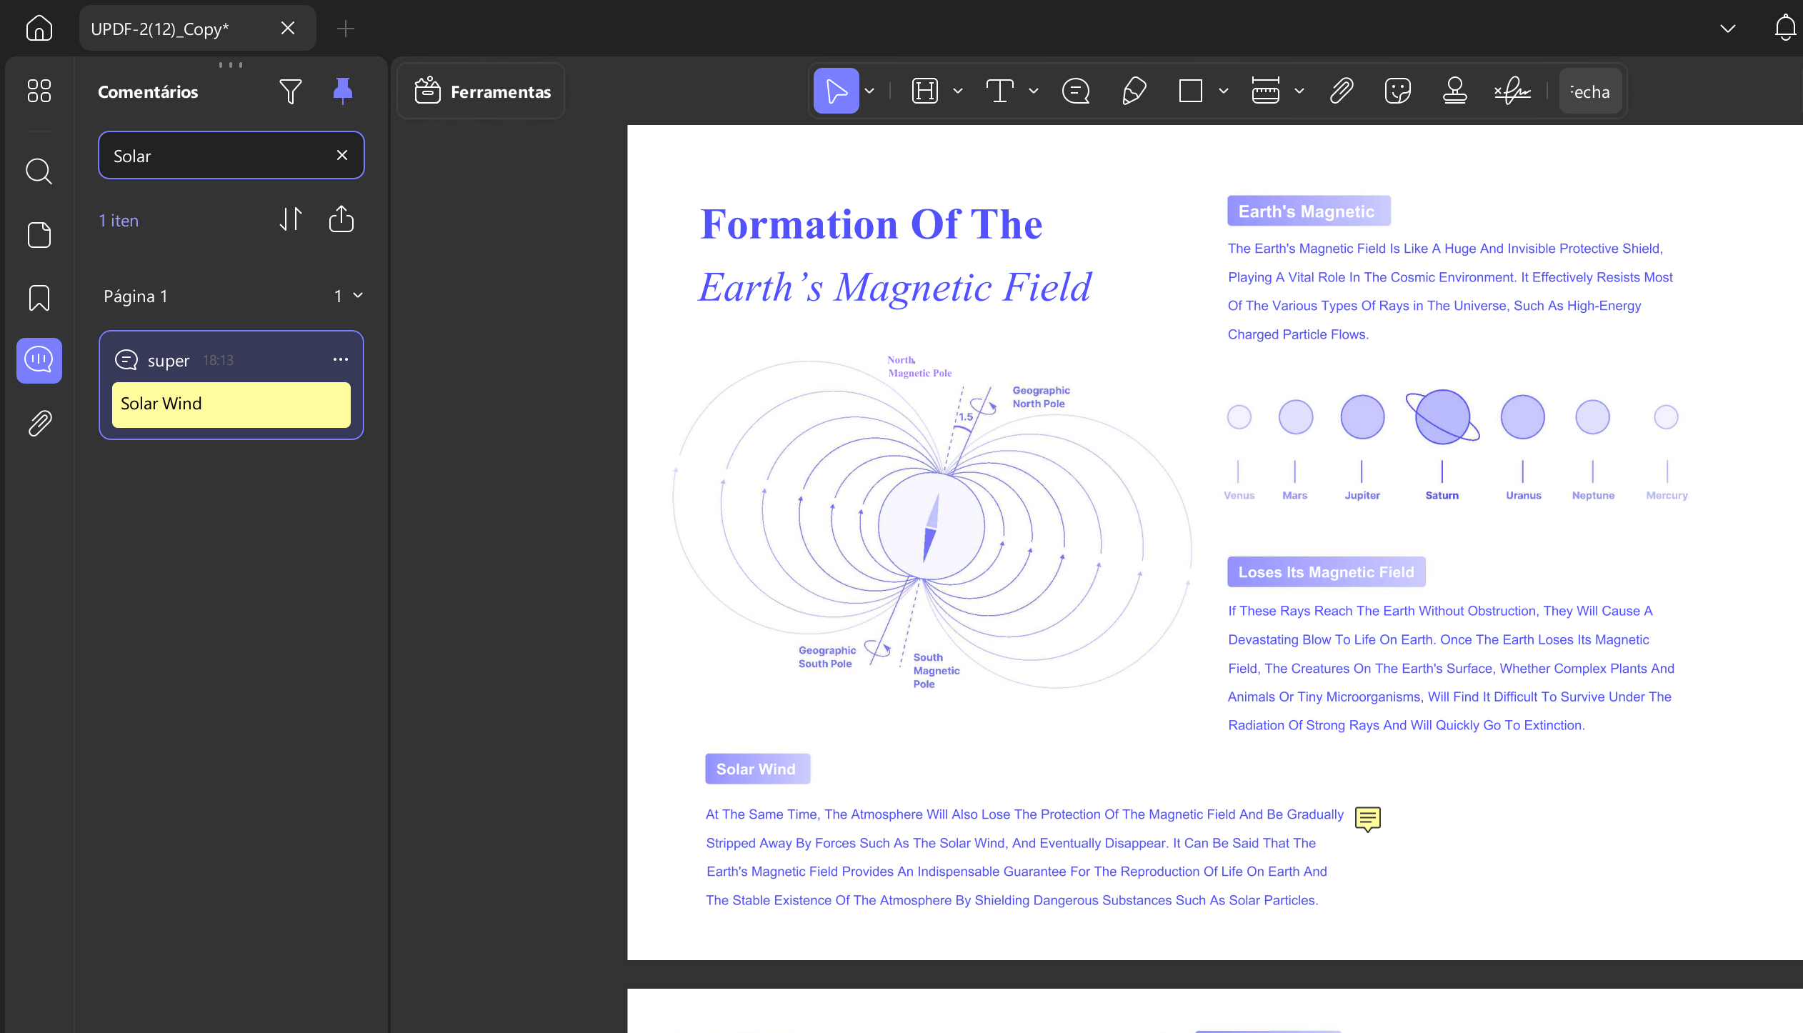Click the Formation Of The title text
Image resolution: width=1803 pixels, height=1033 pixels.
pyautogui.click(x=871, y=224)
